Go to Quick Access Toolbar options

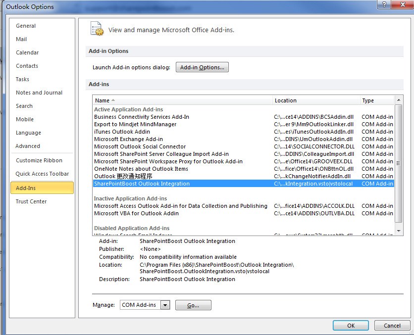click(42, 174)
